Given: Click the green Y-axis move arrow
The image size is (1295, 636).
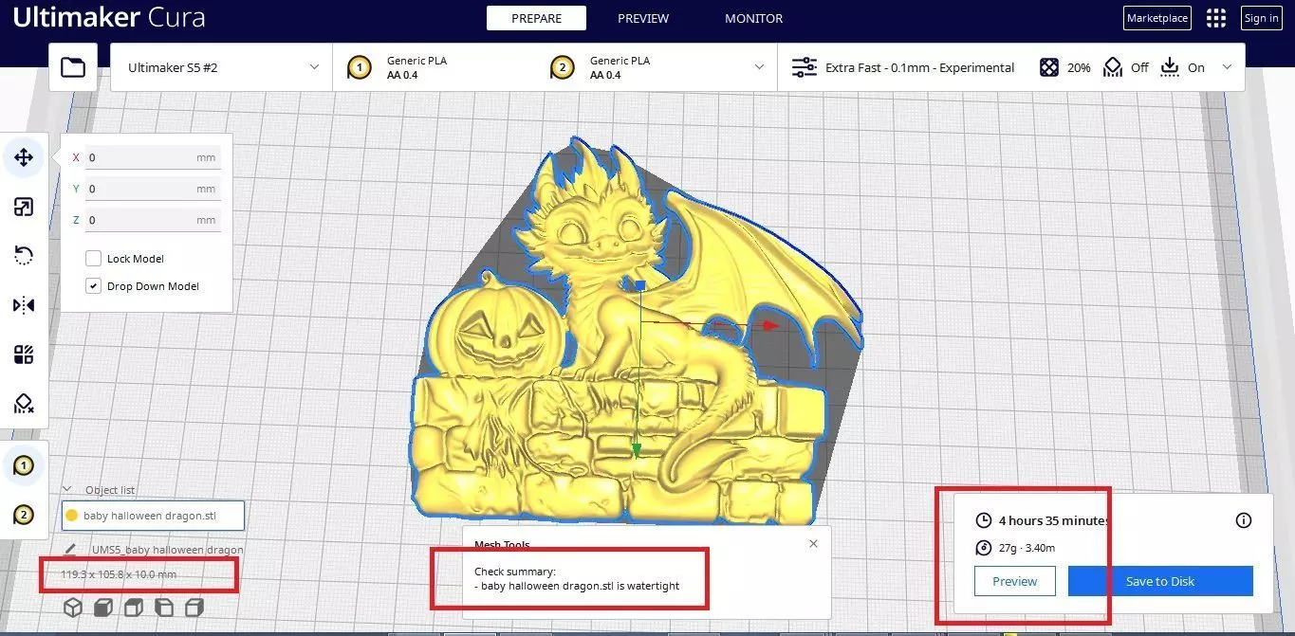Looking at the screenshot, I should tap(637, 449).
